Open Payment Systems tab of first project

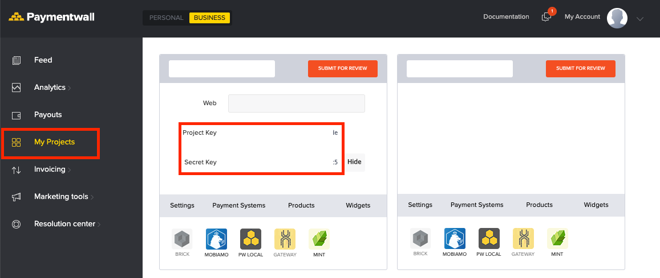click(238, 205)
